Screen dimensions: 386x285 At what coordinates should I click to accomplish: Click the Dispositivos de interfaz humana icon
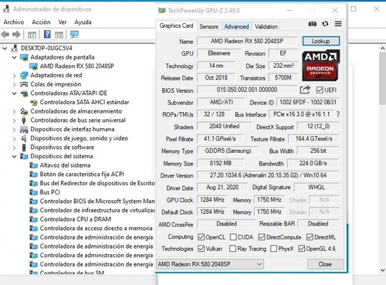click(24, 129)
